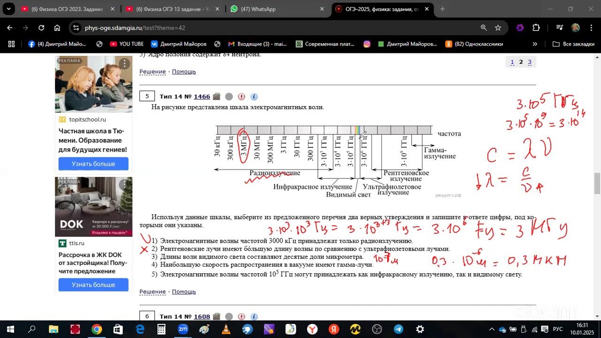This screenshot has height=338, width=601.
Task: Open the apps grid in bookmarks bar
Action: click(11, 44)
